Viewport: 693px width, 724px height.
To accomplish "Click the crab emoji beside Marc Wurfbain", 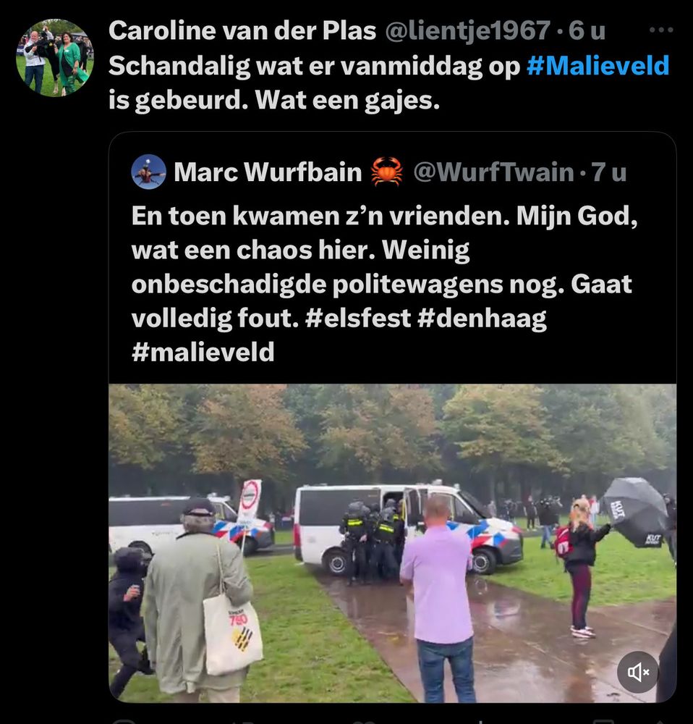I will coord(386,172).
